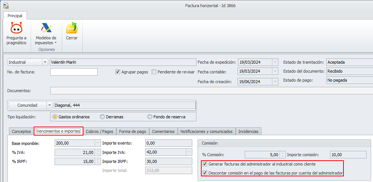Screen dimensions: 373x182
Task: Expand the Comunidad dropdown arrow
Action: pos(49,105)
